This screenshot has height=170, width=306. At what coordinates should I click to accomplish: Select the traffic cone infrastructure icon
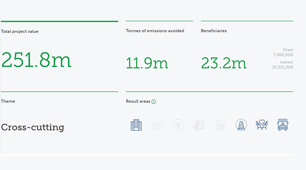pyautogui.click(x=241, y=125)
